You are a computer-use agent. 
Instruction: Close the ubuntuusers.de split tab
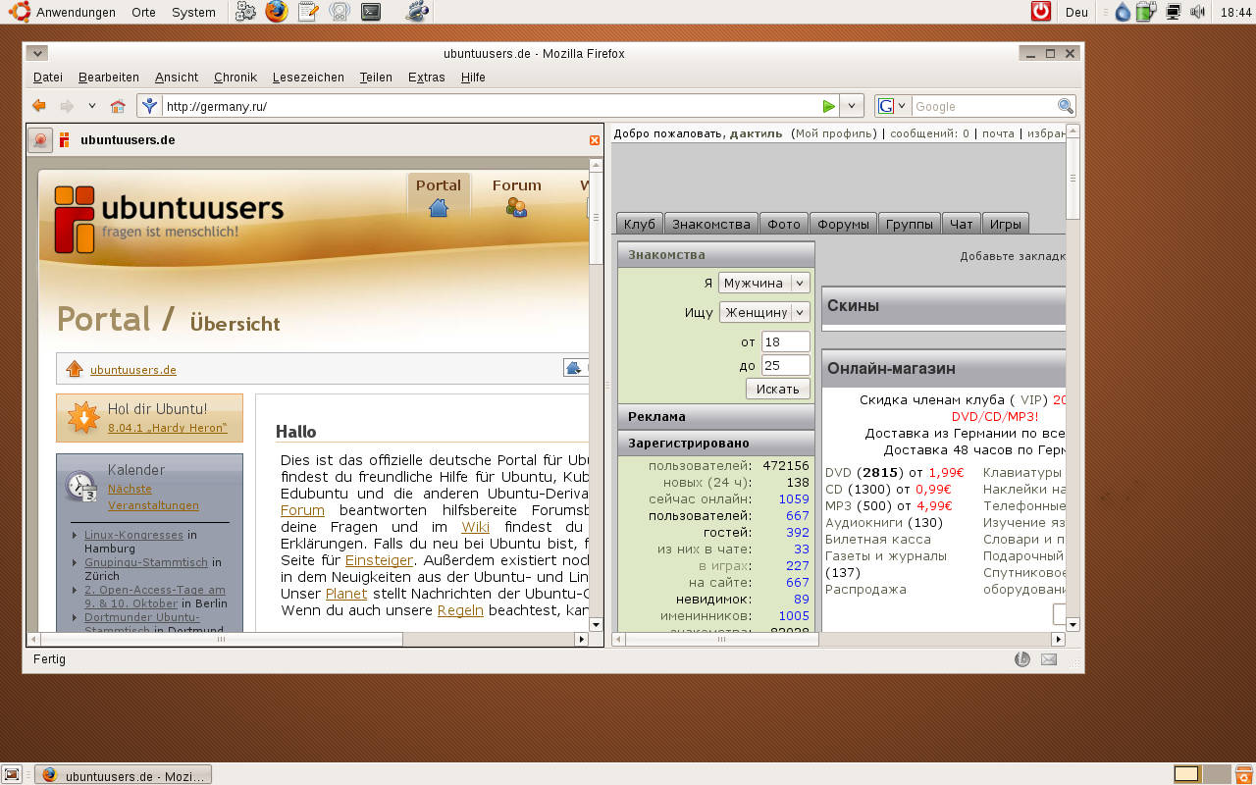[x=594, y=140]
